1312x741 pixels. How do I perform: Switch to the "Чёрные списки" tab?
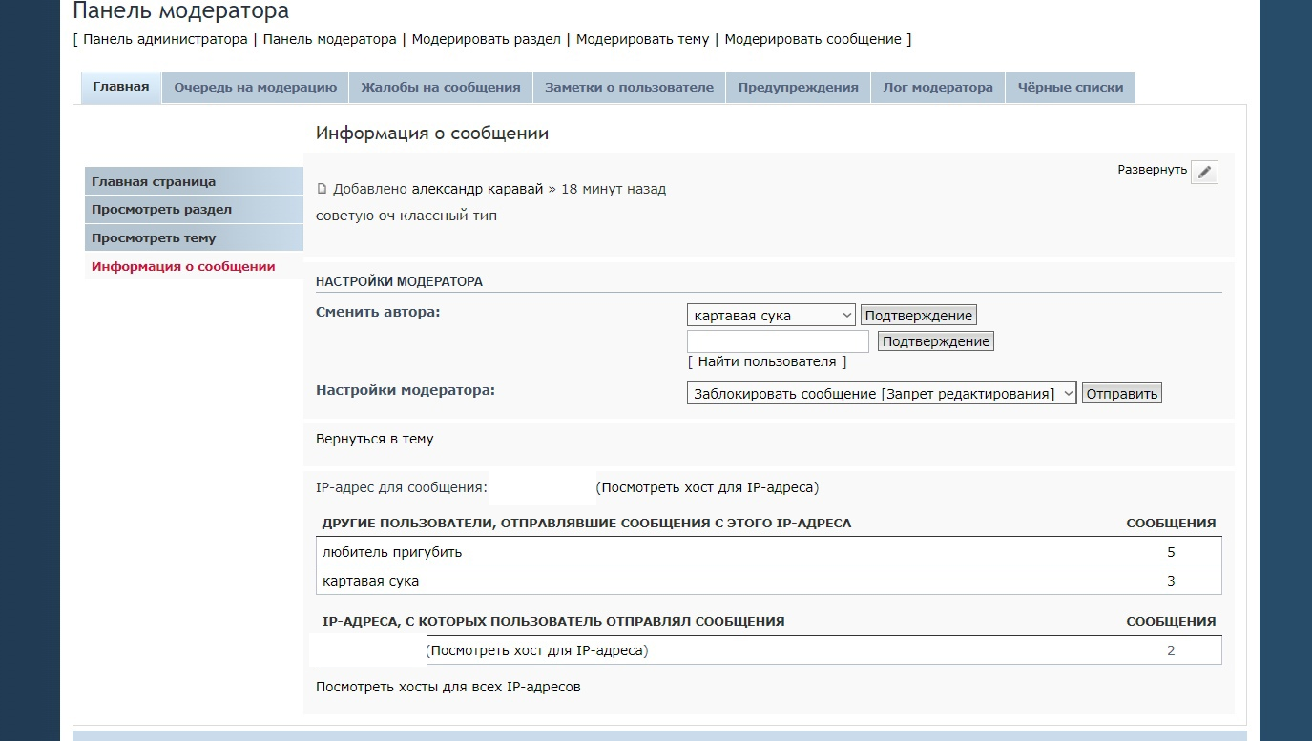[x=1070, y=87]
